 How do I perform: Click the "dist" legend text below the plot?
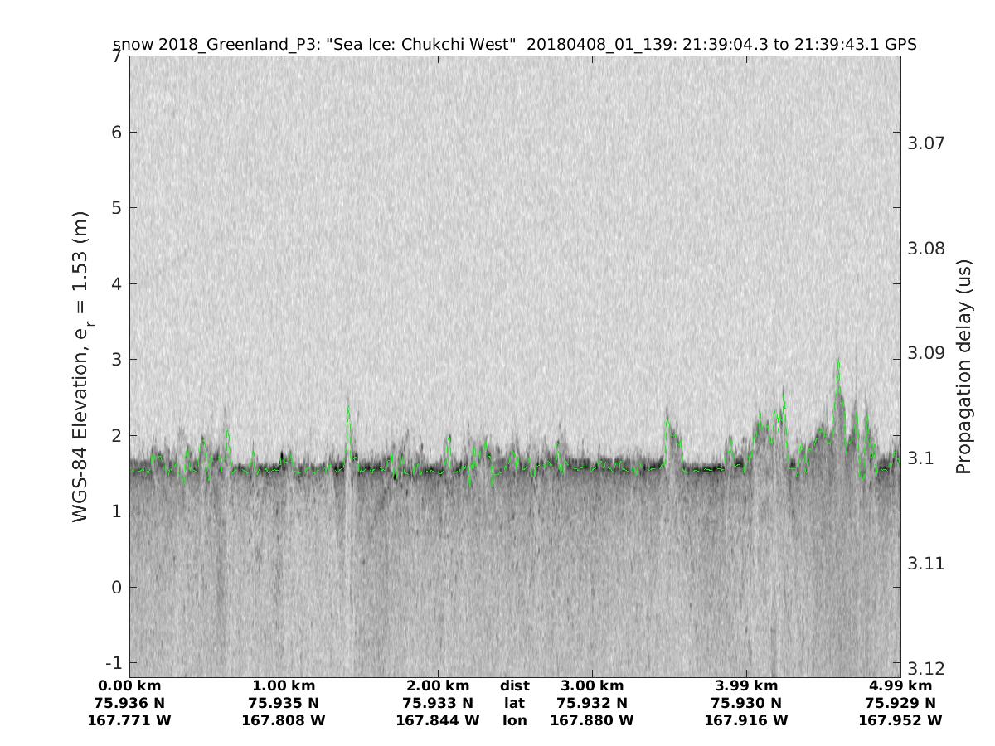point(514,686)
